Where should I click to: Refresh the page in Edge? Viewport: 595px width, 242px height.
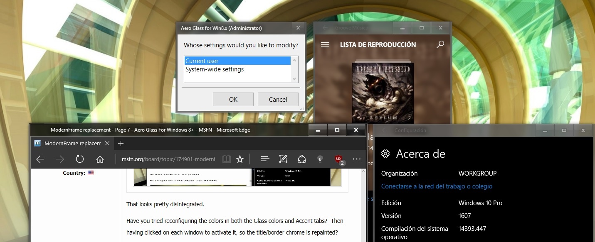[80, 159]
